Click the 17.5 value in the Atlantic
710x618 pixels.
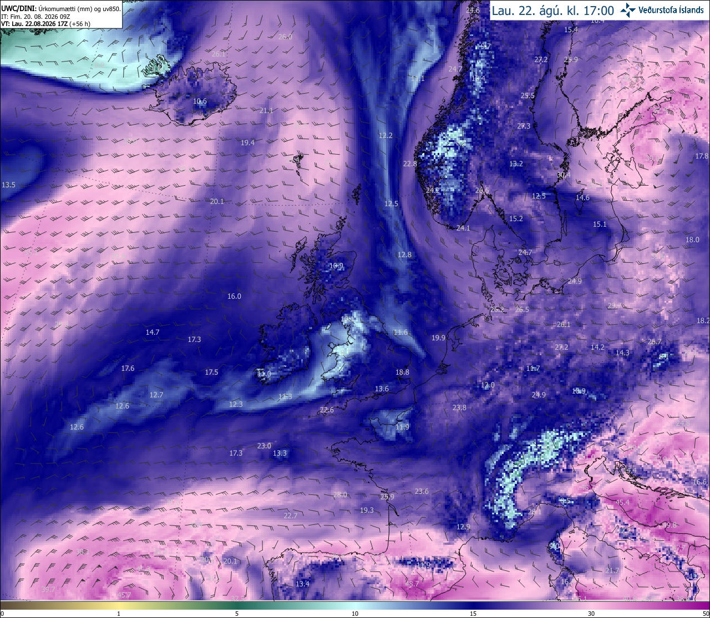(211, 372)
